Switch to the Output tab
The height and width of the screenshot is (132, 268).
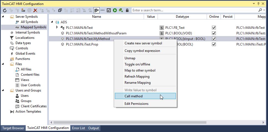click(x=93, y=128)
